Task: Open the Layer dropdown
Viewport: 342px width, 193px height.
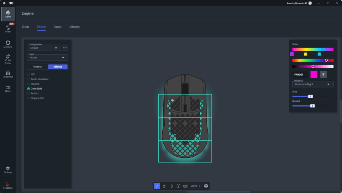Action: tap(47, 58)
